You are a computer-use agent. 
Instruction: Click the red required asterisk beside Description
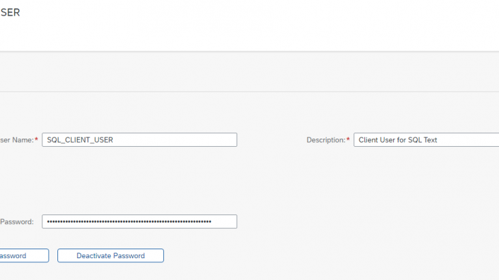[348, 140]
